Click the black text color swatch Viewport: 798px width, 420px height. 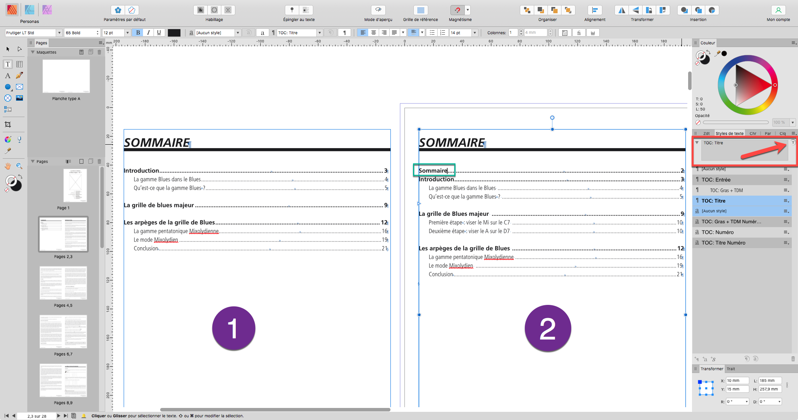pos(174,33)
